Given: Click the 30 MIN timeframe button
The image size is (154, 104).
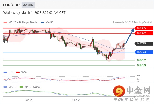Looking at the screenshot, I should (x=28, y=5).
